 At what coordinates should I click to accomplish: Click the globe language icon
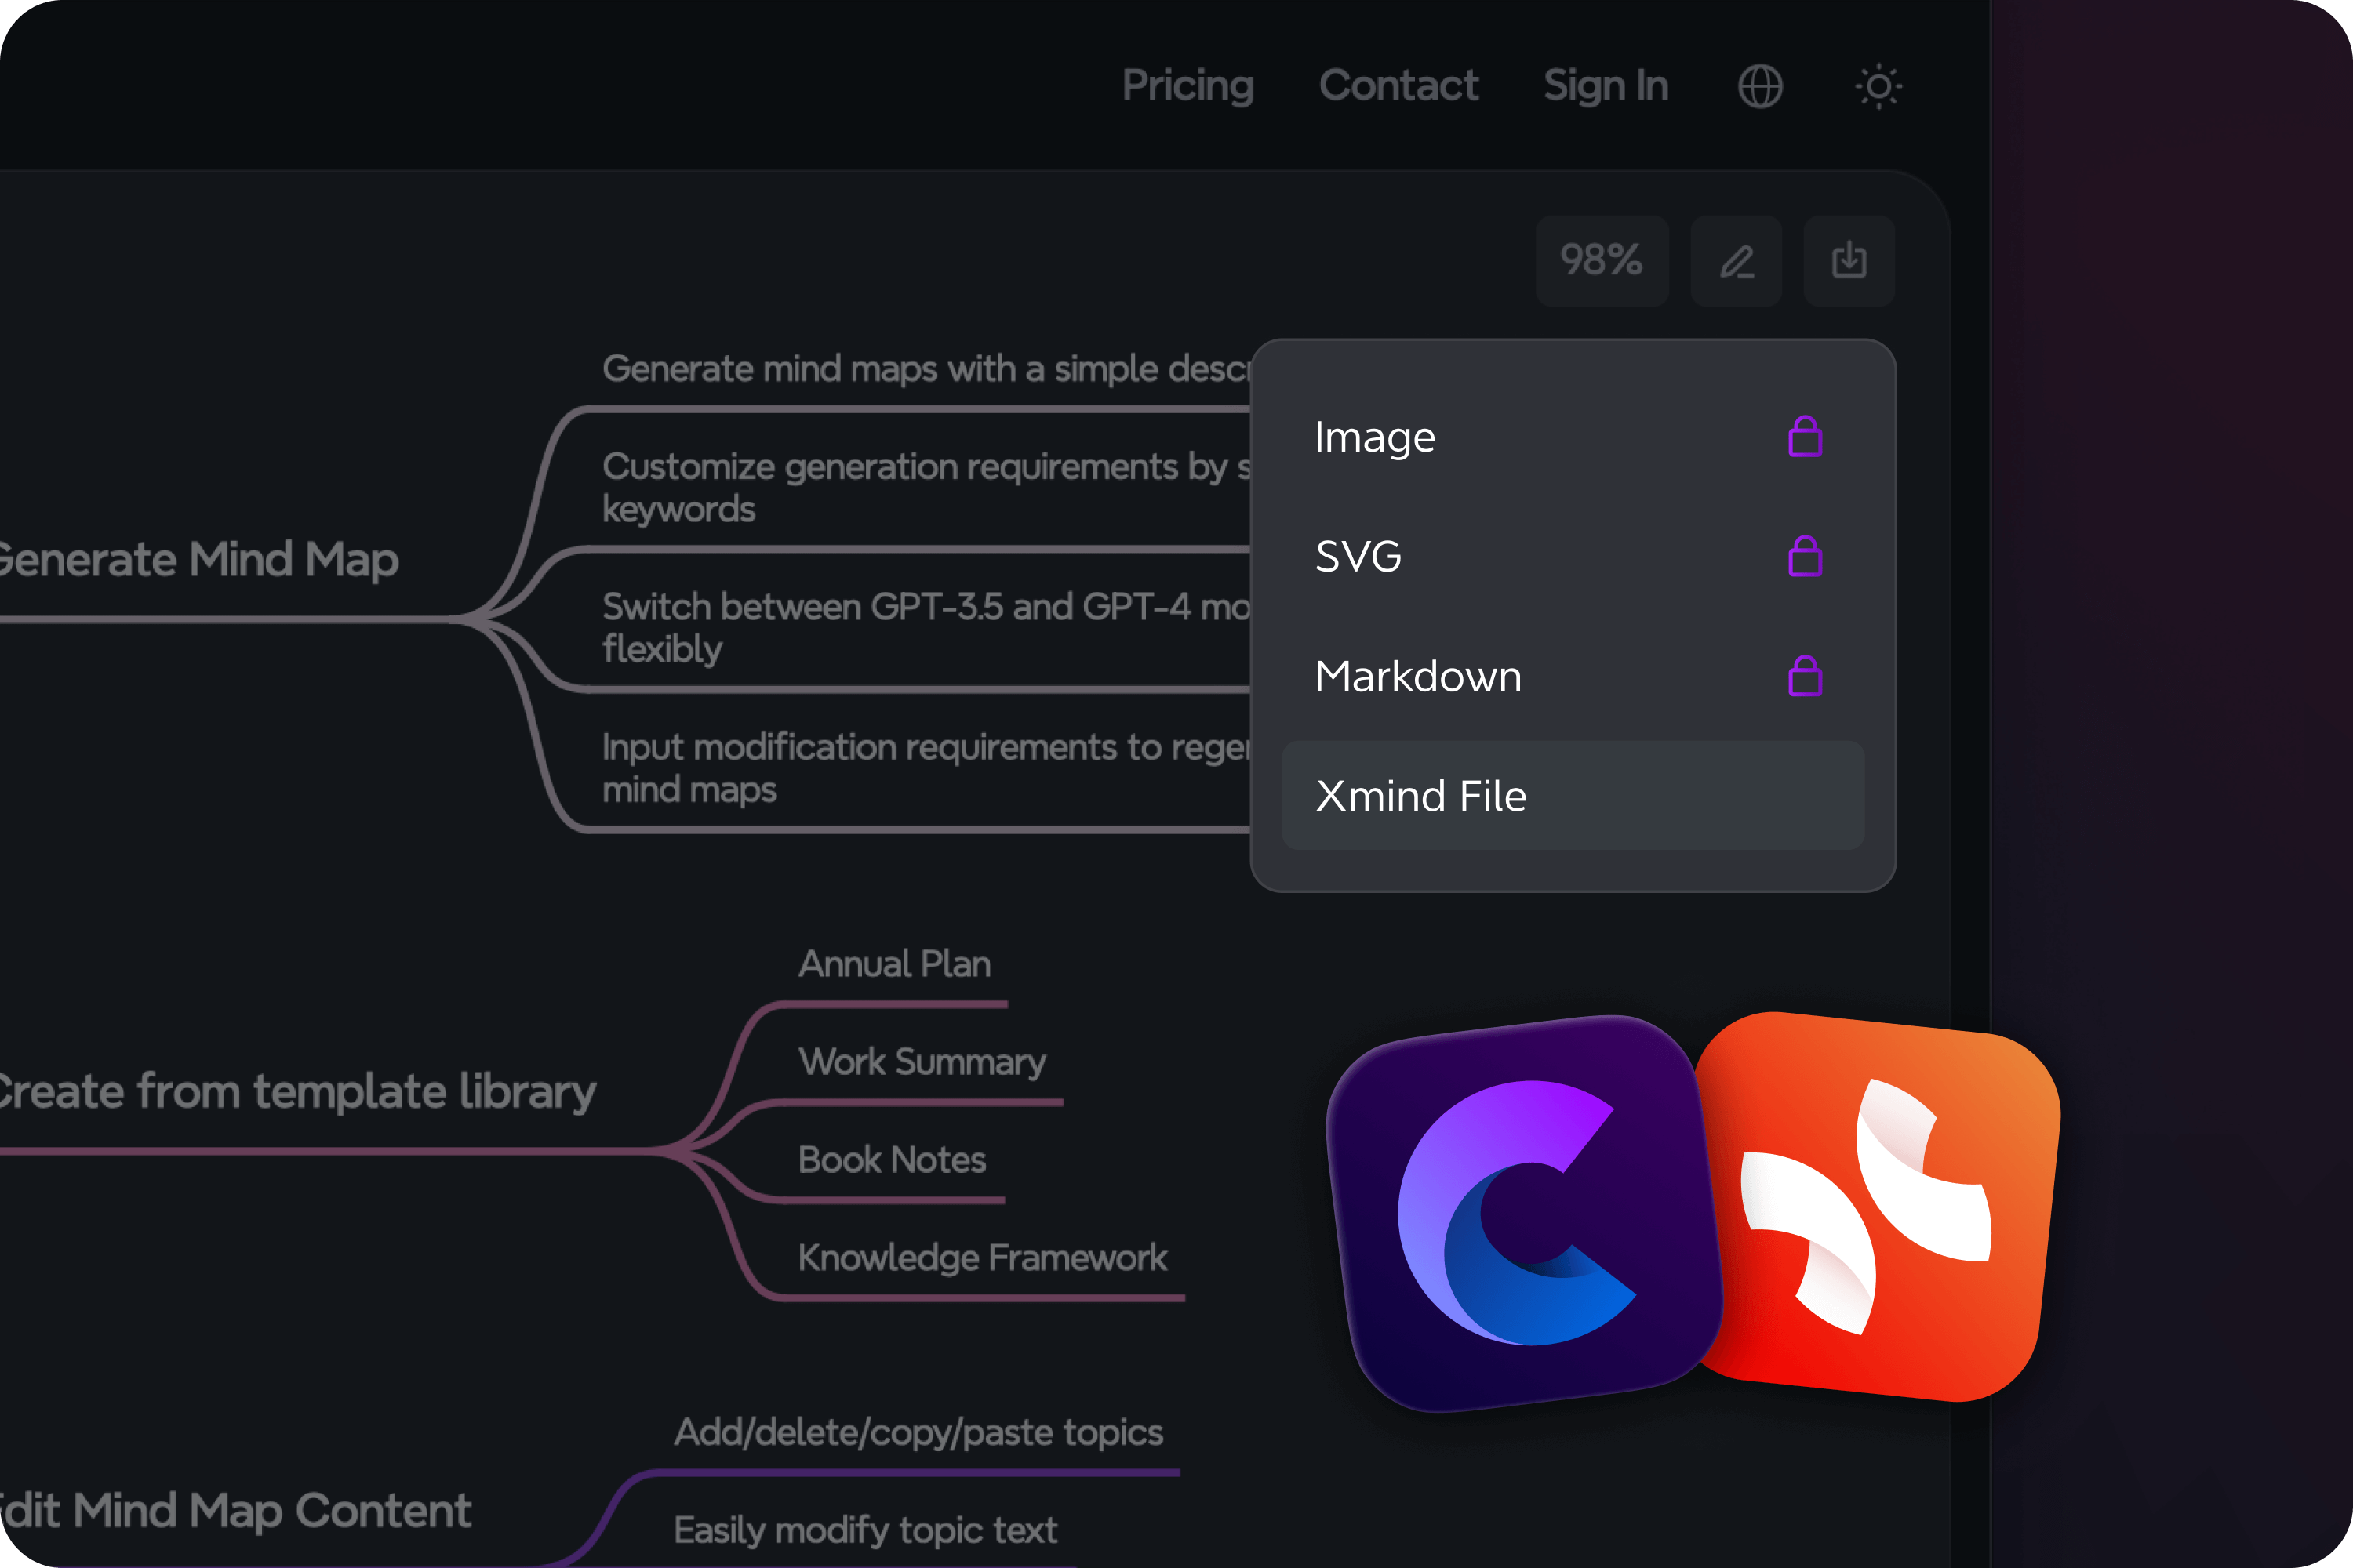pyautogui.click(x=1760, y=86)
